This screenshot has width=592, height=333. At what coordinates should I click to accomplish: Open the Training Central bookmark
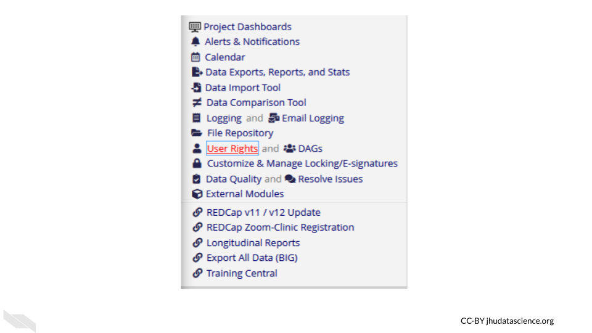tap(242, 273)
